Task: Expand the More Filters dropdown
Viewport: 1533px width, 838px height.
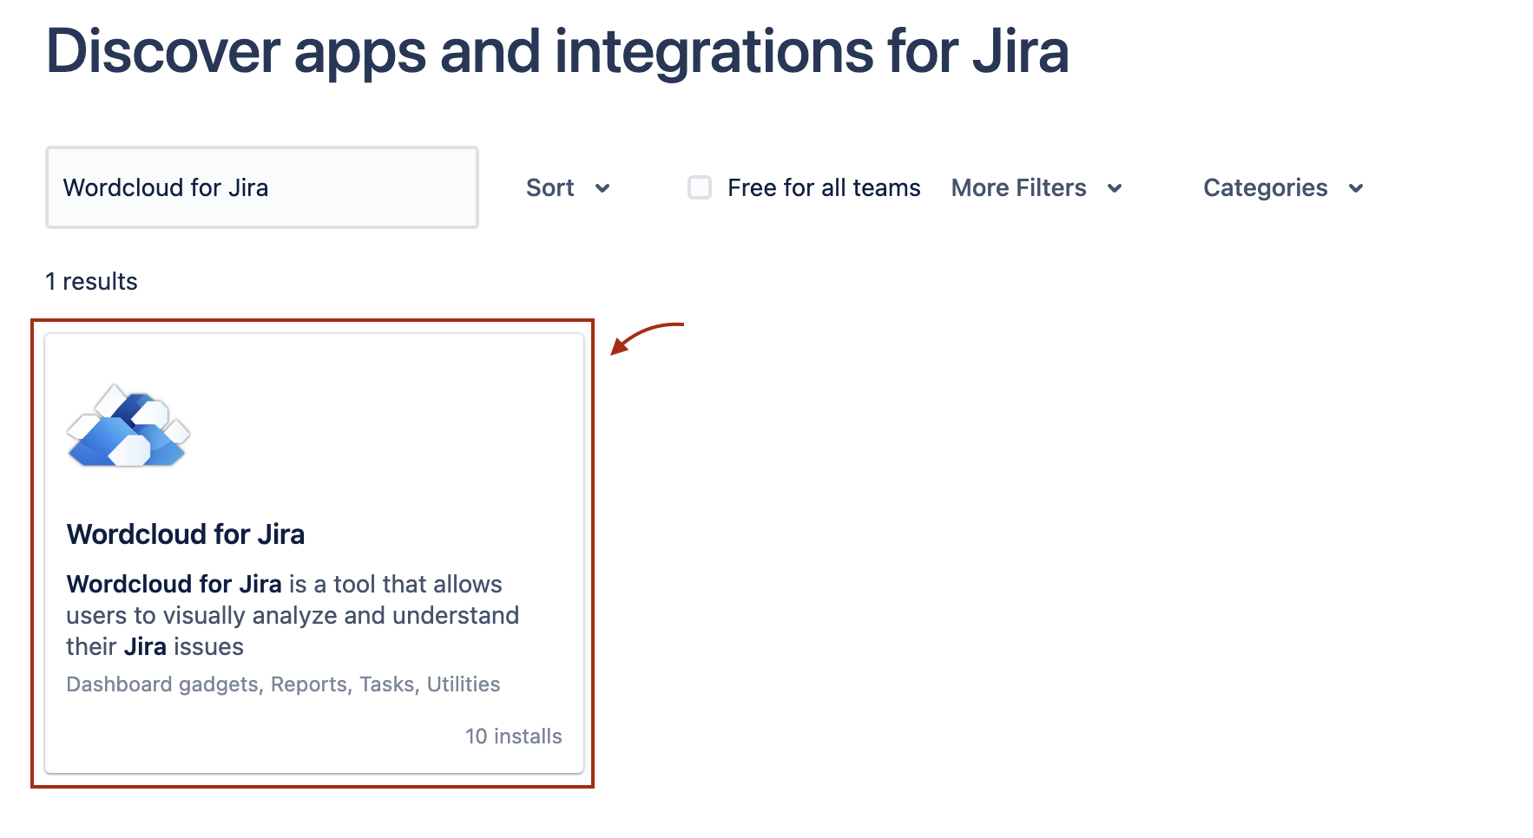Action: coord(1018,187)
